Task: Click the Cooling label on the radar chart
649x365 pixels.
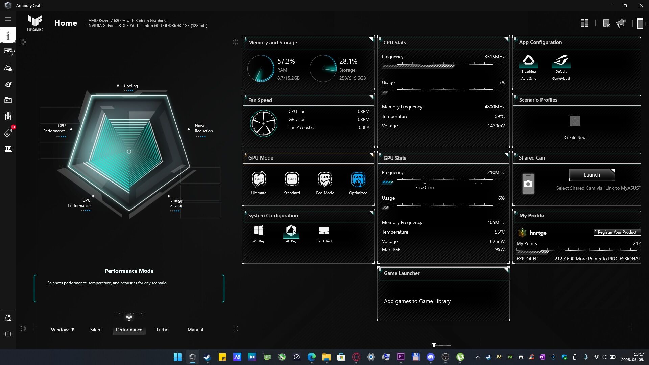Action: point(131,86)
